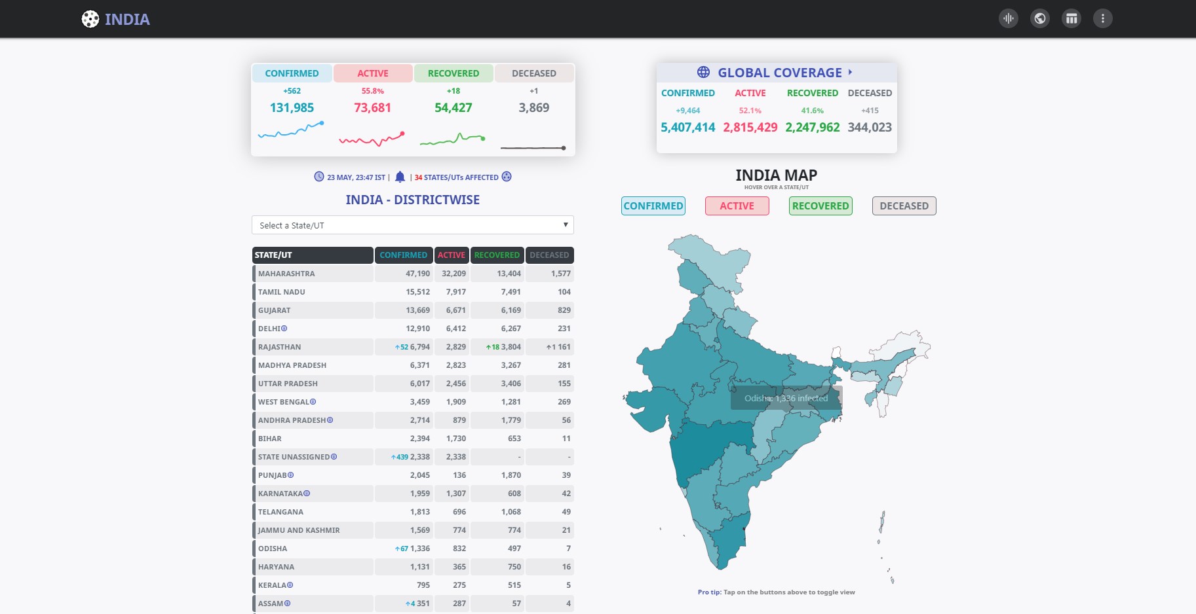This screenshot has width=1196, height=614.
Task: Click the UTTAR PRADESH row name
Action: (288, 384)
